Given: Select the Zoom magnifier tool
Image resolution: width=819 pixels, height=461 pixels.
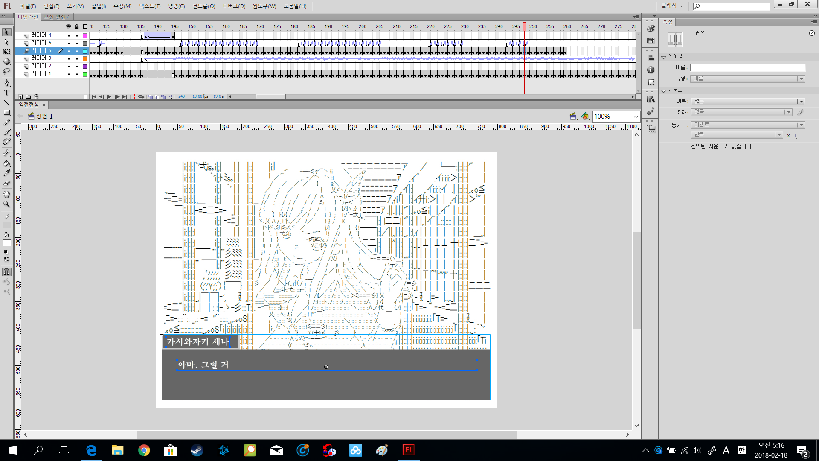Looking at the screenshot, I should (x=7, y=204).
